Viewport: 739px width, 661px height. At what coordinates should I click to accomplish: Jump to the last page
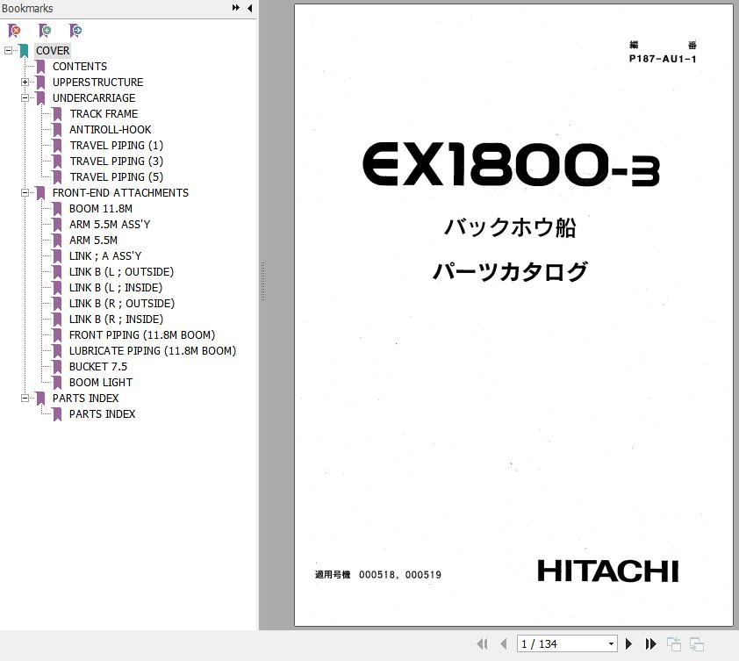651,644
